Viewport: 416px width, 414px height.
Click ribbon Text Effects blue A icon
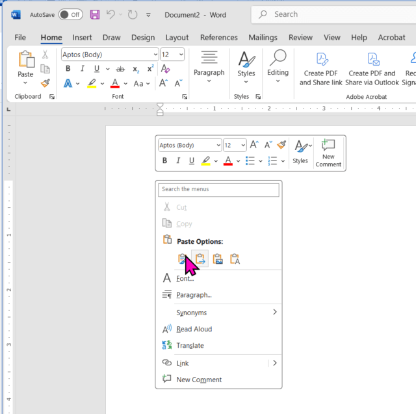(68, 84)
